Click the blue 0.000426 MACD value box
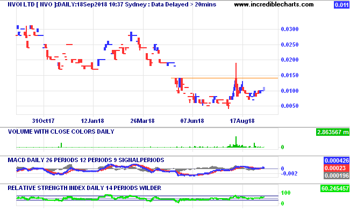This screenshot has height=212, width=350. pyautogui.click(x=337, y=160)
